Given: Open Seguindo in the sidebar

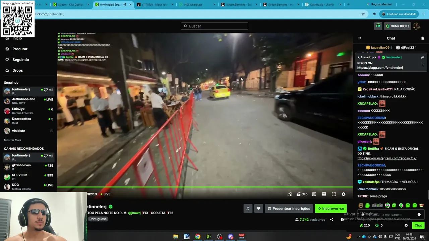Looking at the screenshot, I should 21,60.
